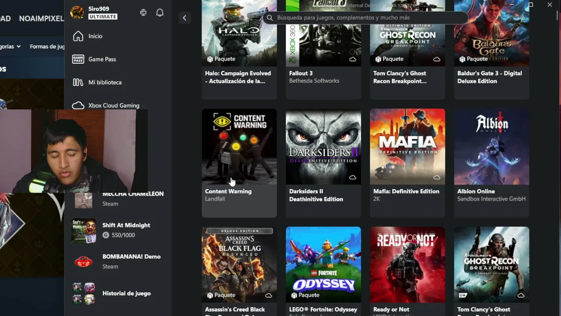Select Inicio in the sidebar
The height and width of the screenshot is (316, 561).
(x=96, y=36)
